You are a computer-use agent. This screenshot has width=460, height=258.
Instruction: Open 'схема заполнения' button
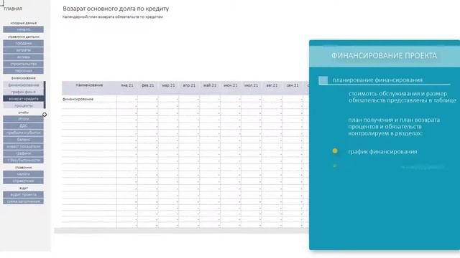tap(24, 201)
